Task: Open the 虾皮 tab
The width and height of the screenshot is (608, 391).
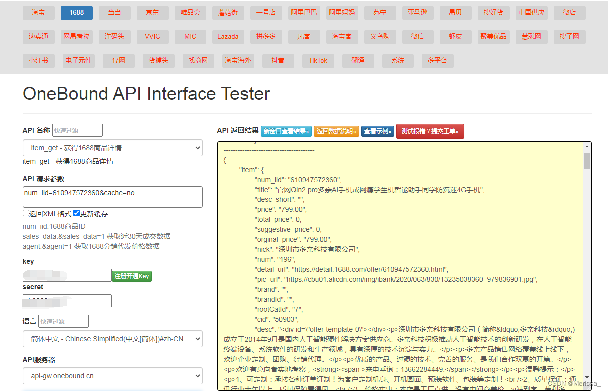Action: point(455,37)
